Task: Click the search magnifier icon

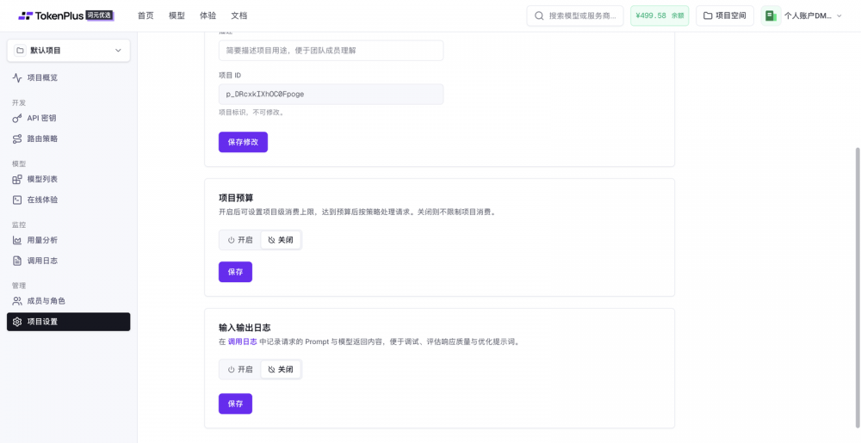Action: tap(539, 15)
